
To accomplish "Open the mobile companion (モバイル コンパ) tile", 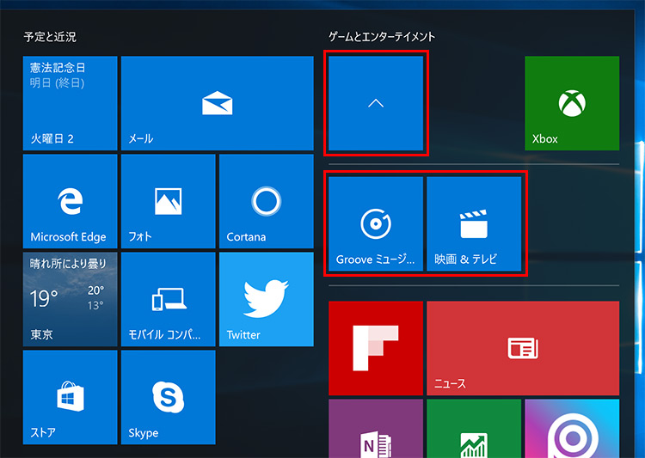I will pos(168,299).
